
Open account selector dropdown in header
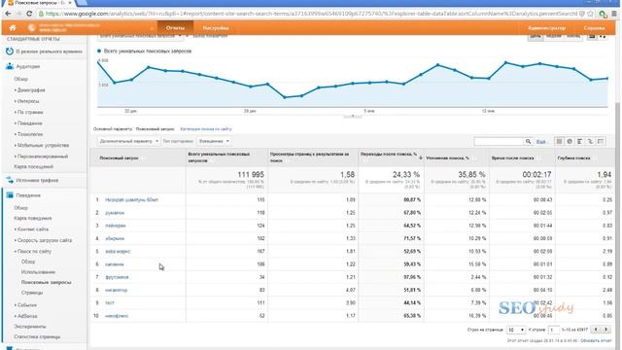click(152, 28)
